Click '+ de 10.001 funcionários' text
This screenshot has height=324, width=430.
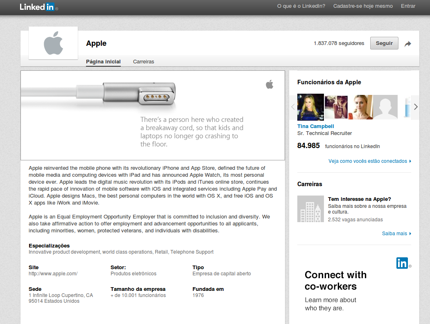click(x=138, y=295)
